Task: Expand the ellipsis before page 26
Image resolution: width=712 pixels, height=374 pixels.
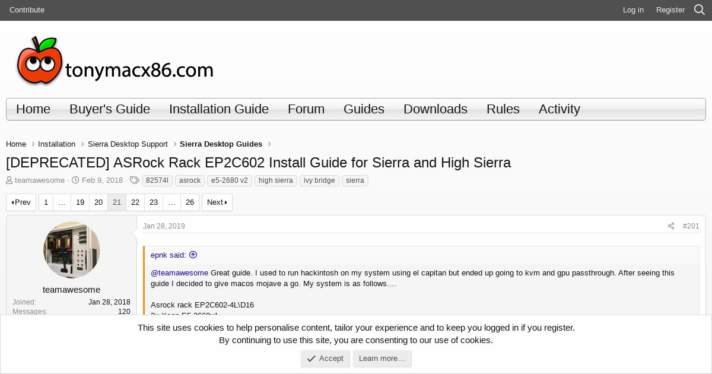Action: pyautogui.click(x=171, y=202)
